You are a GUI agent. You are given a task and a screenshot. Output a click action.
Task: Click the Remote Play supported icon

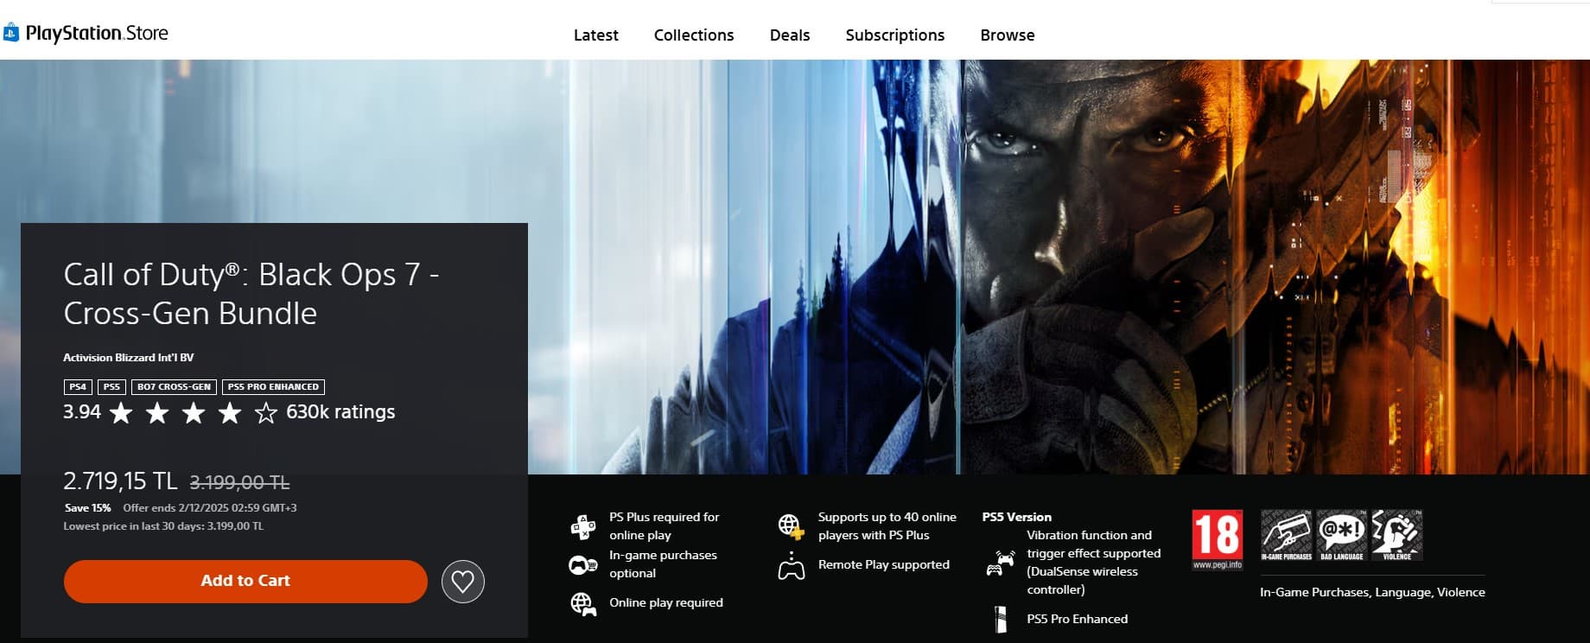pyautogui.click(x=792, y=566)
